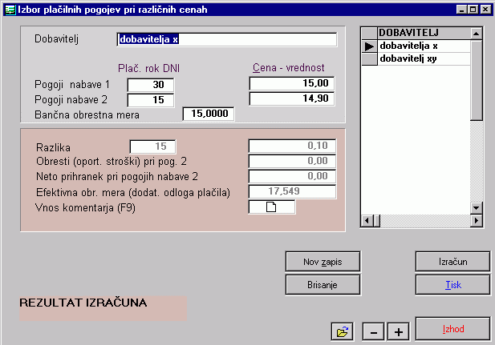Click the vertical scrollbar thumb
495x345 pixels.
coord(476,80)
